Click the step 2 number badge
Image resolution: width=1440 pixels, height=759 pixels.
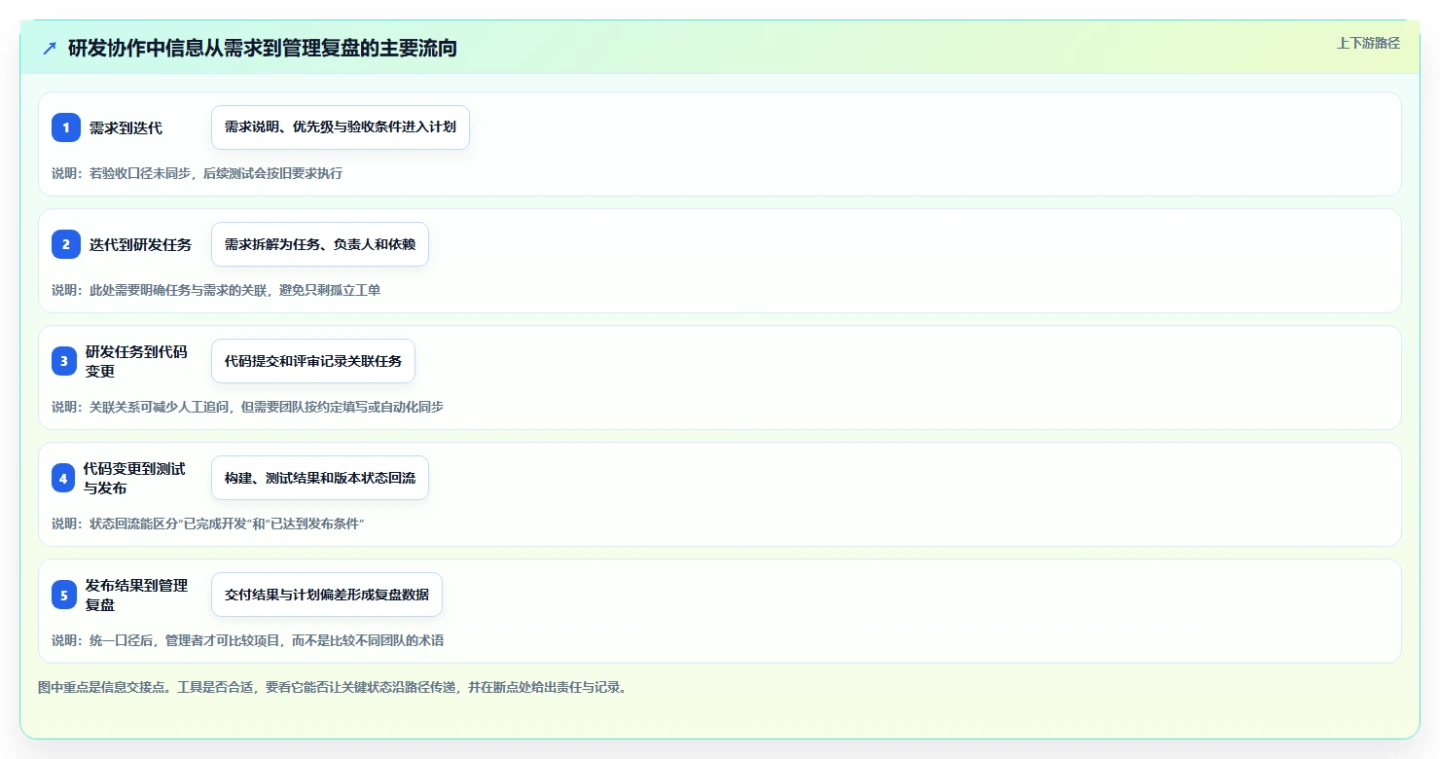(x=66, y=244)
